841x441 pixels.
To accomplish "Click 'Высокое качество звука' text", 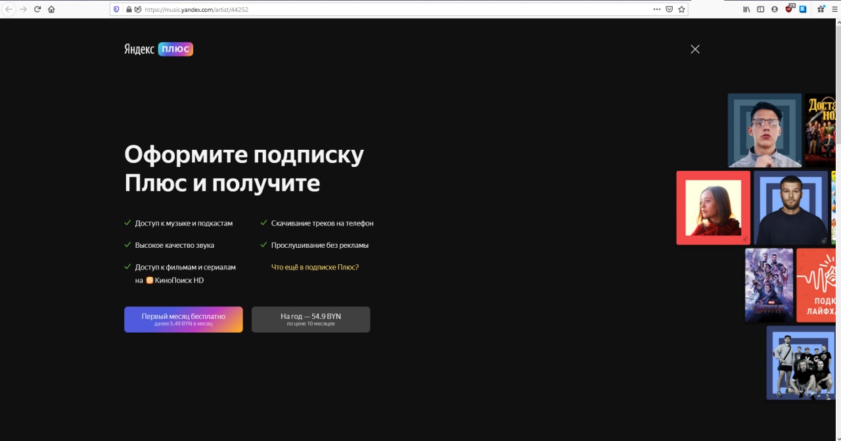I will click(175, 245).
